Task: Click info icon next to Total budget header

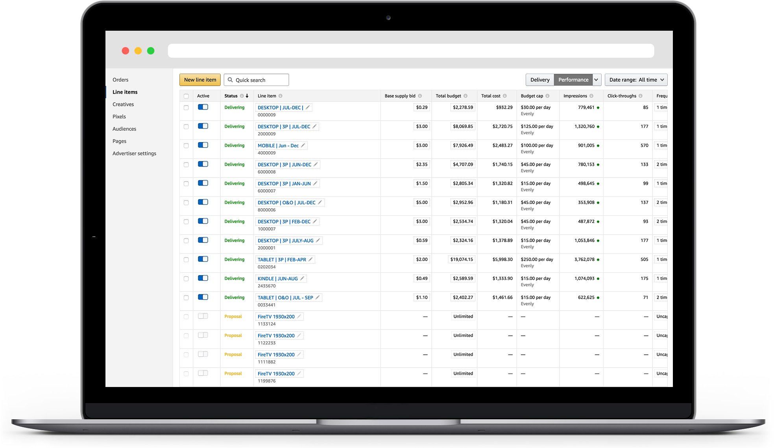Action: coord(466,96)
